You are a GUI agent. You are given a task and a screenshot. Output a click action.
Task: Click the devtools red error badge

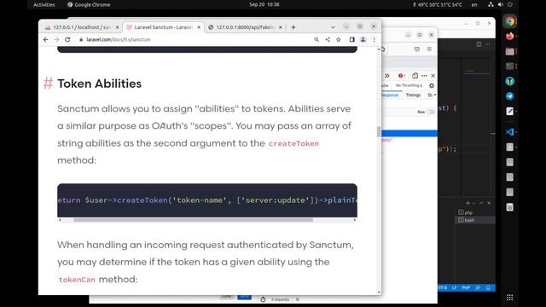[402, 76]
